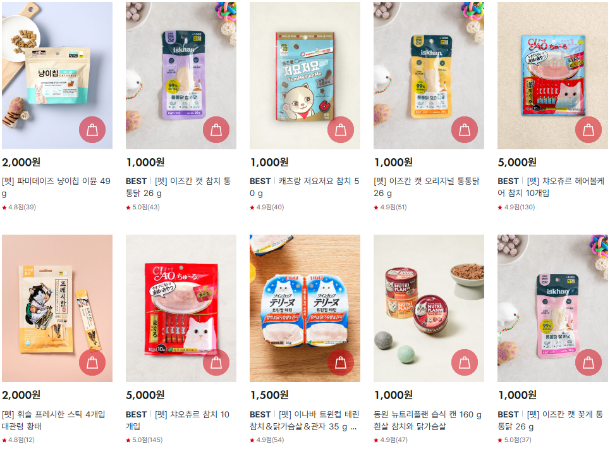Add 챠오츄르 참치 10개입 to the cart
The width and height of the screenshot is (610, 456).
[216, 362]
